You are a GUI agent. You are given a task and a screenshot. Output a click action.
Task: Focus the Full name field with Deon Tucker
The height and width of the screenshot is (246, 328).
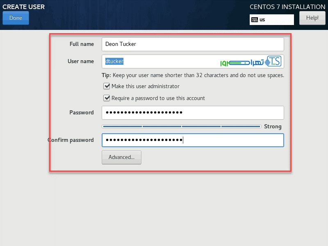coord(193,44)
